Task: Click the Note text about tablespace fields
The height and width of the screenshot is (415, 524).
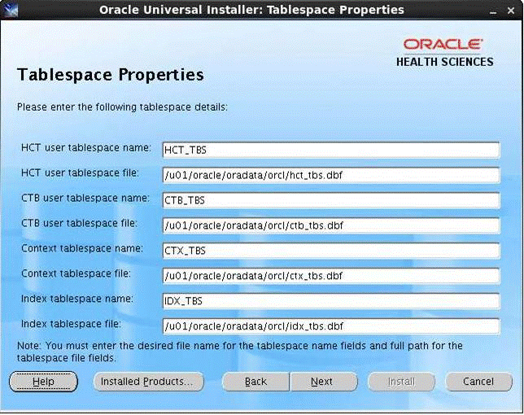Action: [x=239, y=352]
